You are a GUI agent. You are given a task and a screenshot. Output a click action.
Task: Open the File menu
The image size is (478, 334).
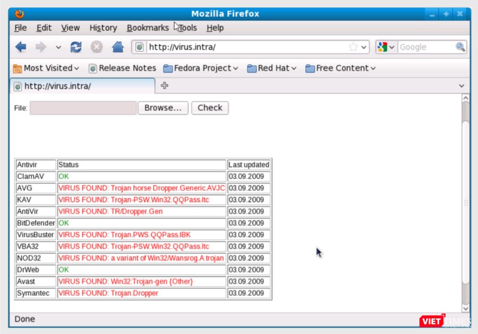click(x=20, y=27)
